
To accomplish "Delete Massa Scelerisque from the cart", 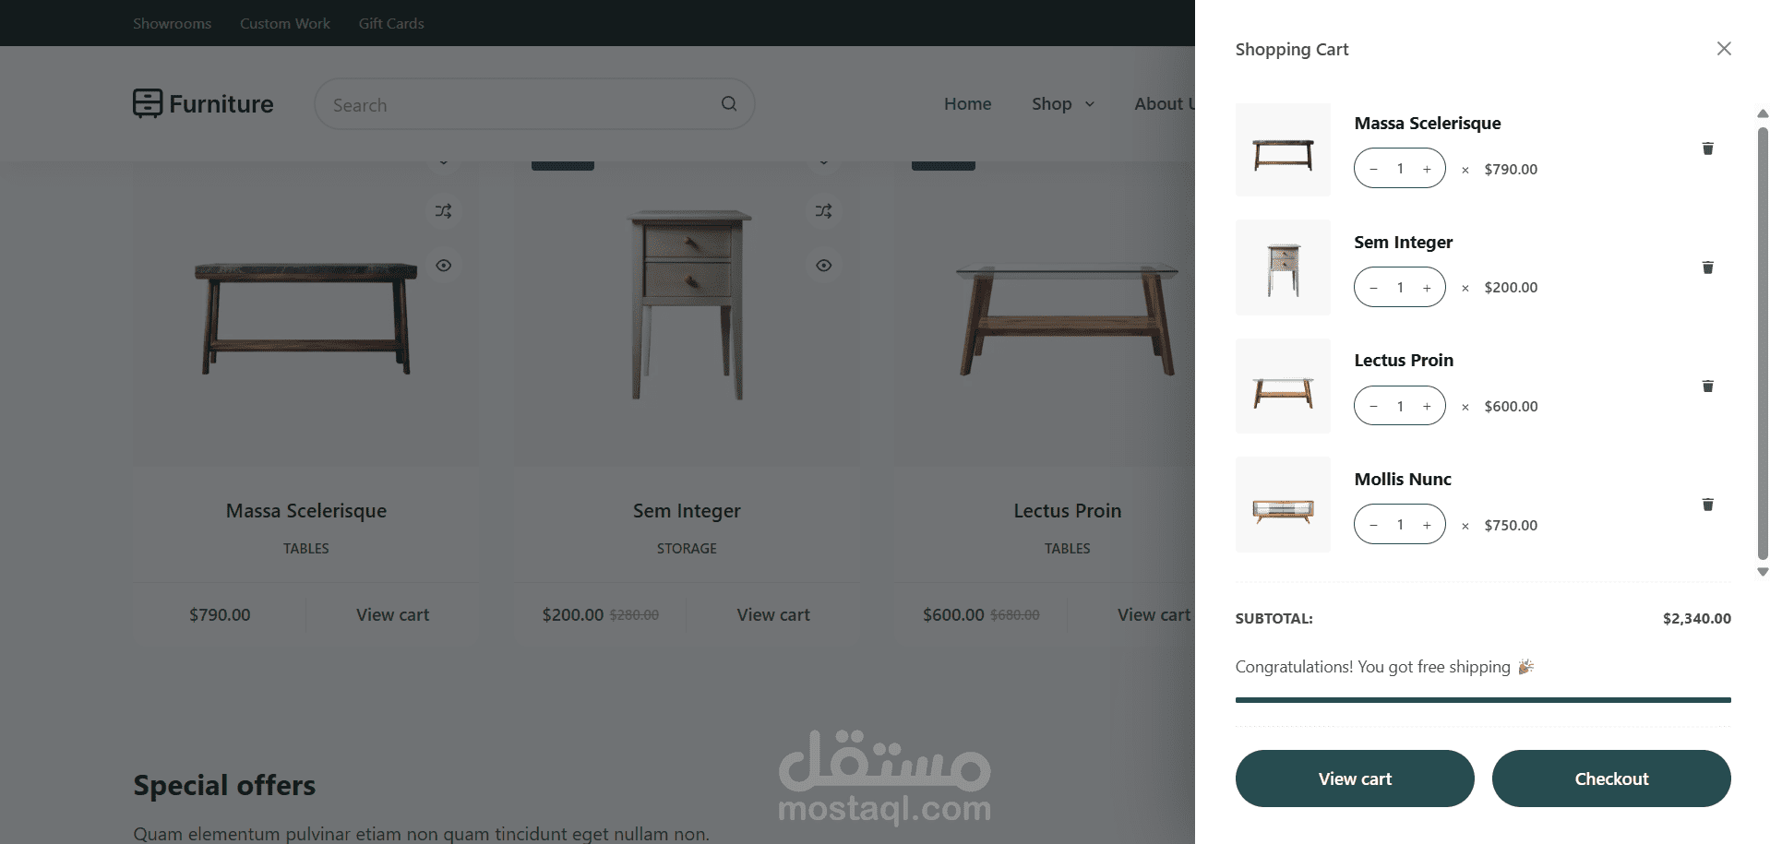I will (1707, 149).
